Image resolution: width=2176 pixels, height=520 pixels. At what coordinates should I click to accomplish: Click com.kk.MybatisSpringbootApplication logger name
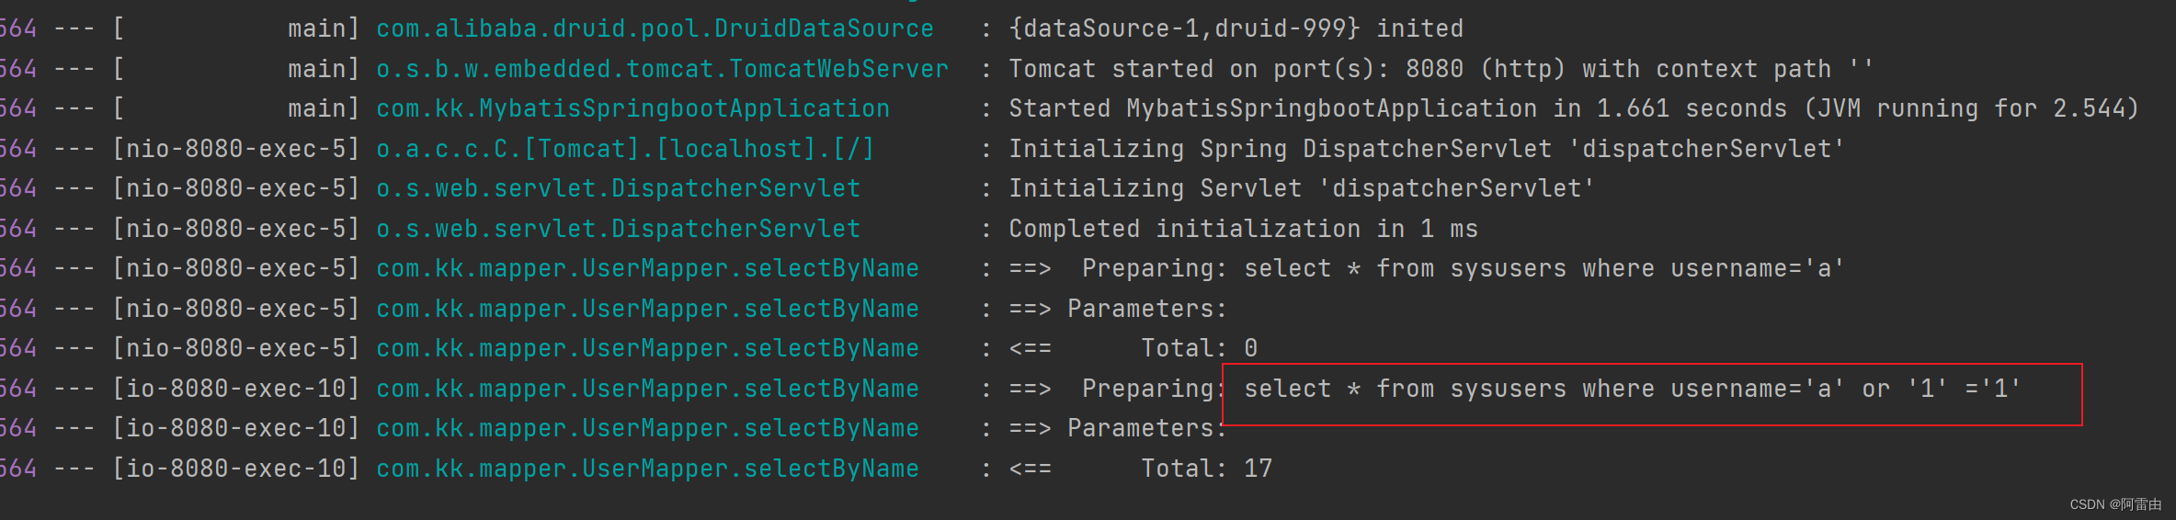point(632,108)
